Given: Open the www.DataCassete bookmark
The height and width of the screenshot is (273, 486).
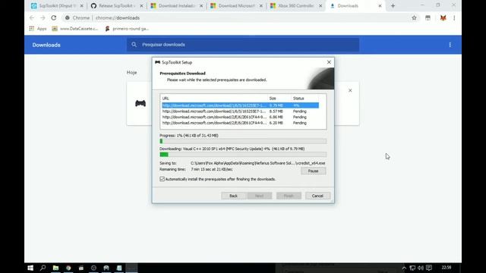Looking at the screenshot, I should pos(75,29).
